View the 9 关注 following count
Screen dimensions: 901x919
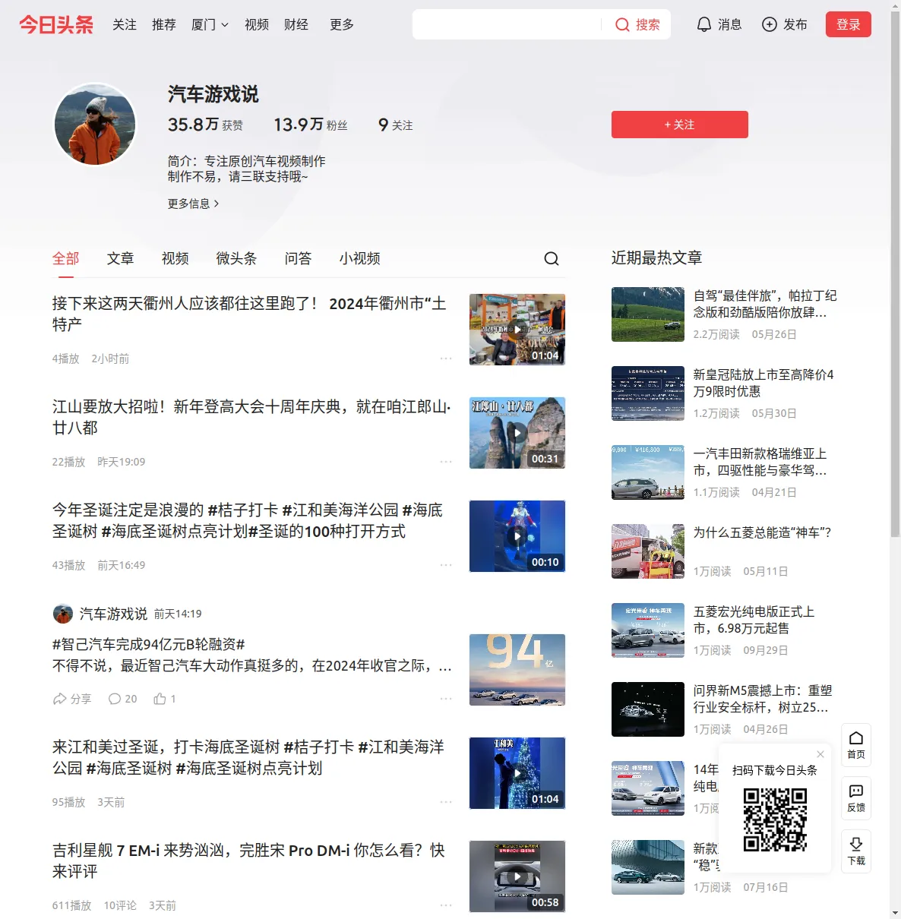tap(396, 125)
